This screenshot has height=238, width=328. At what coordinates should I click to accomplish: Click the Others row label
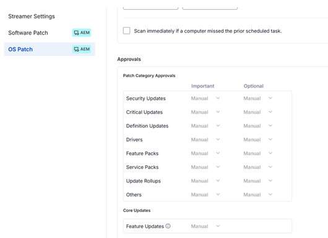(134, 195)
